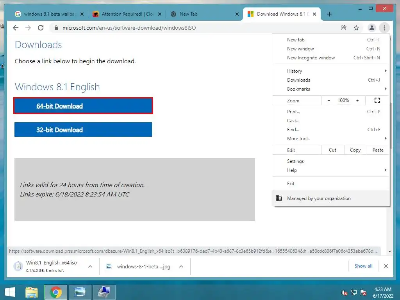Viewport: 400px width, 300px height.
Task: Expand the History submenu
Action: coord(331,71)
